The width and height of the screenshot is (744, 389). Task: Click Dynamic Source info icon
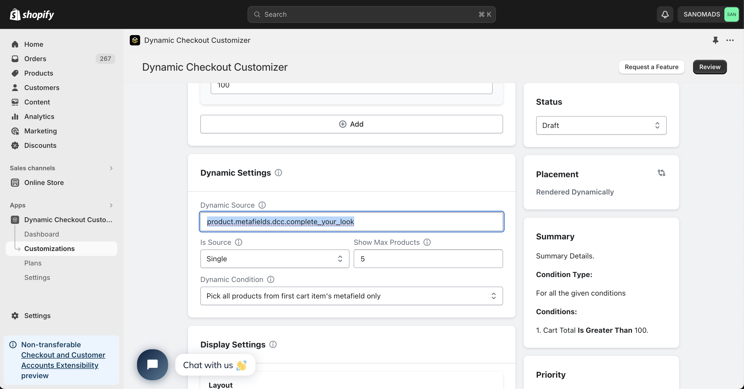pyautogui.click(x=262, y=205)
